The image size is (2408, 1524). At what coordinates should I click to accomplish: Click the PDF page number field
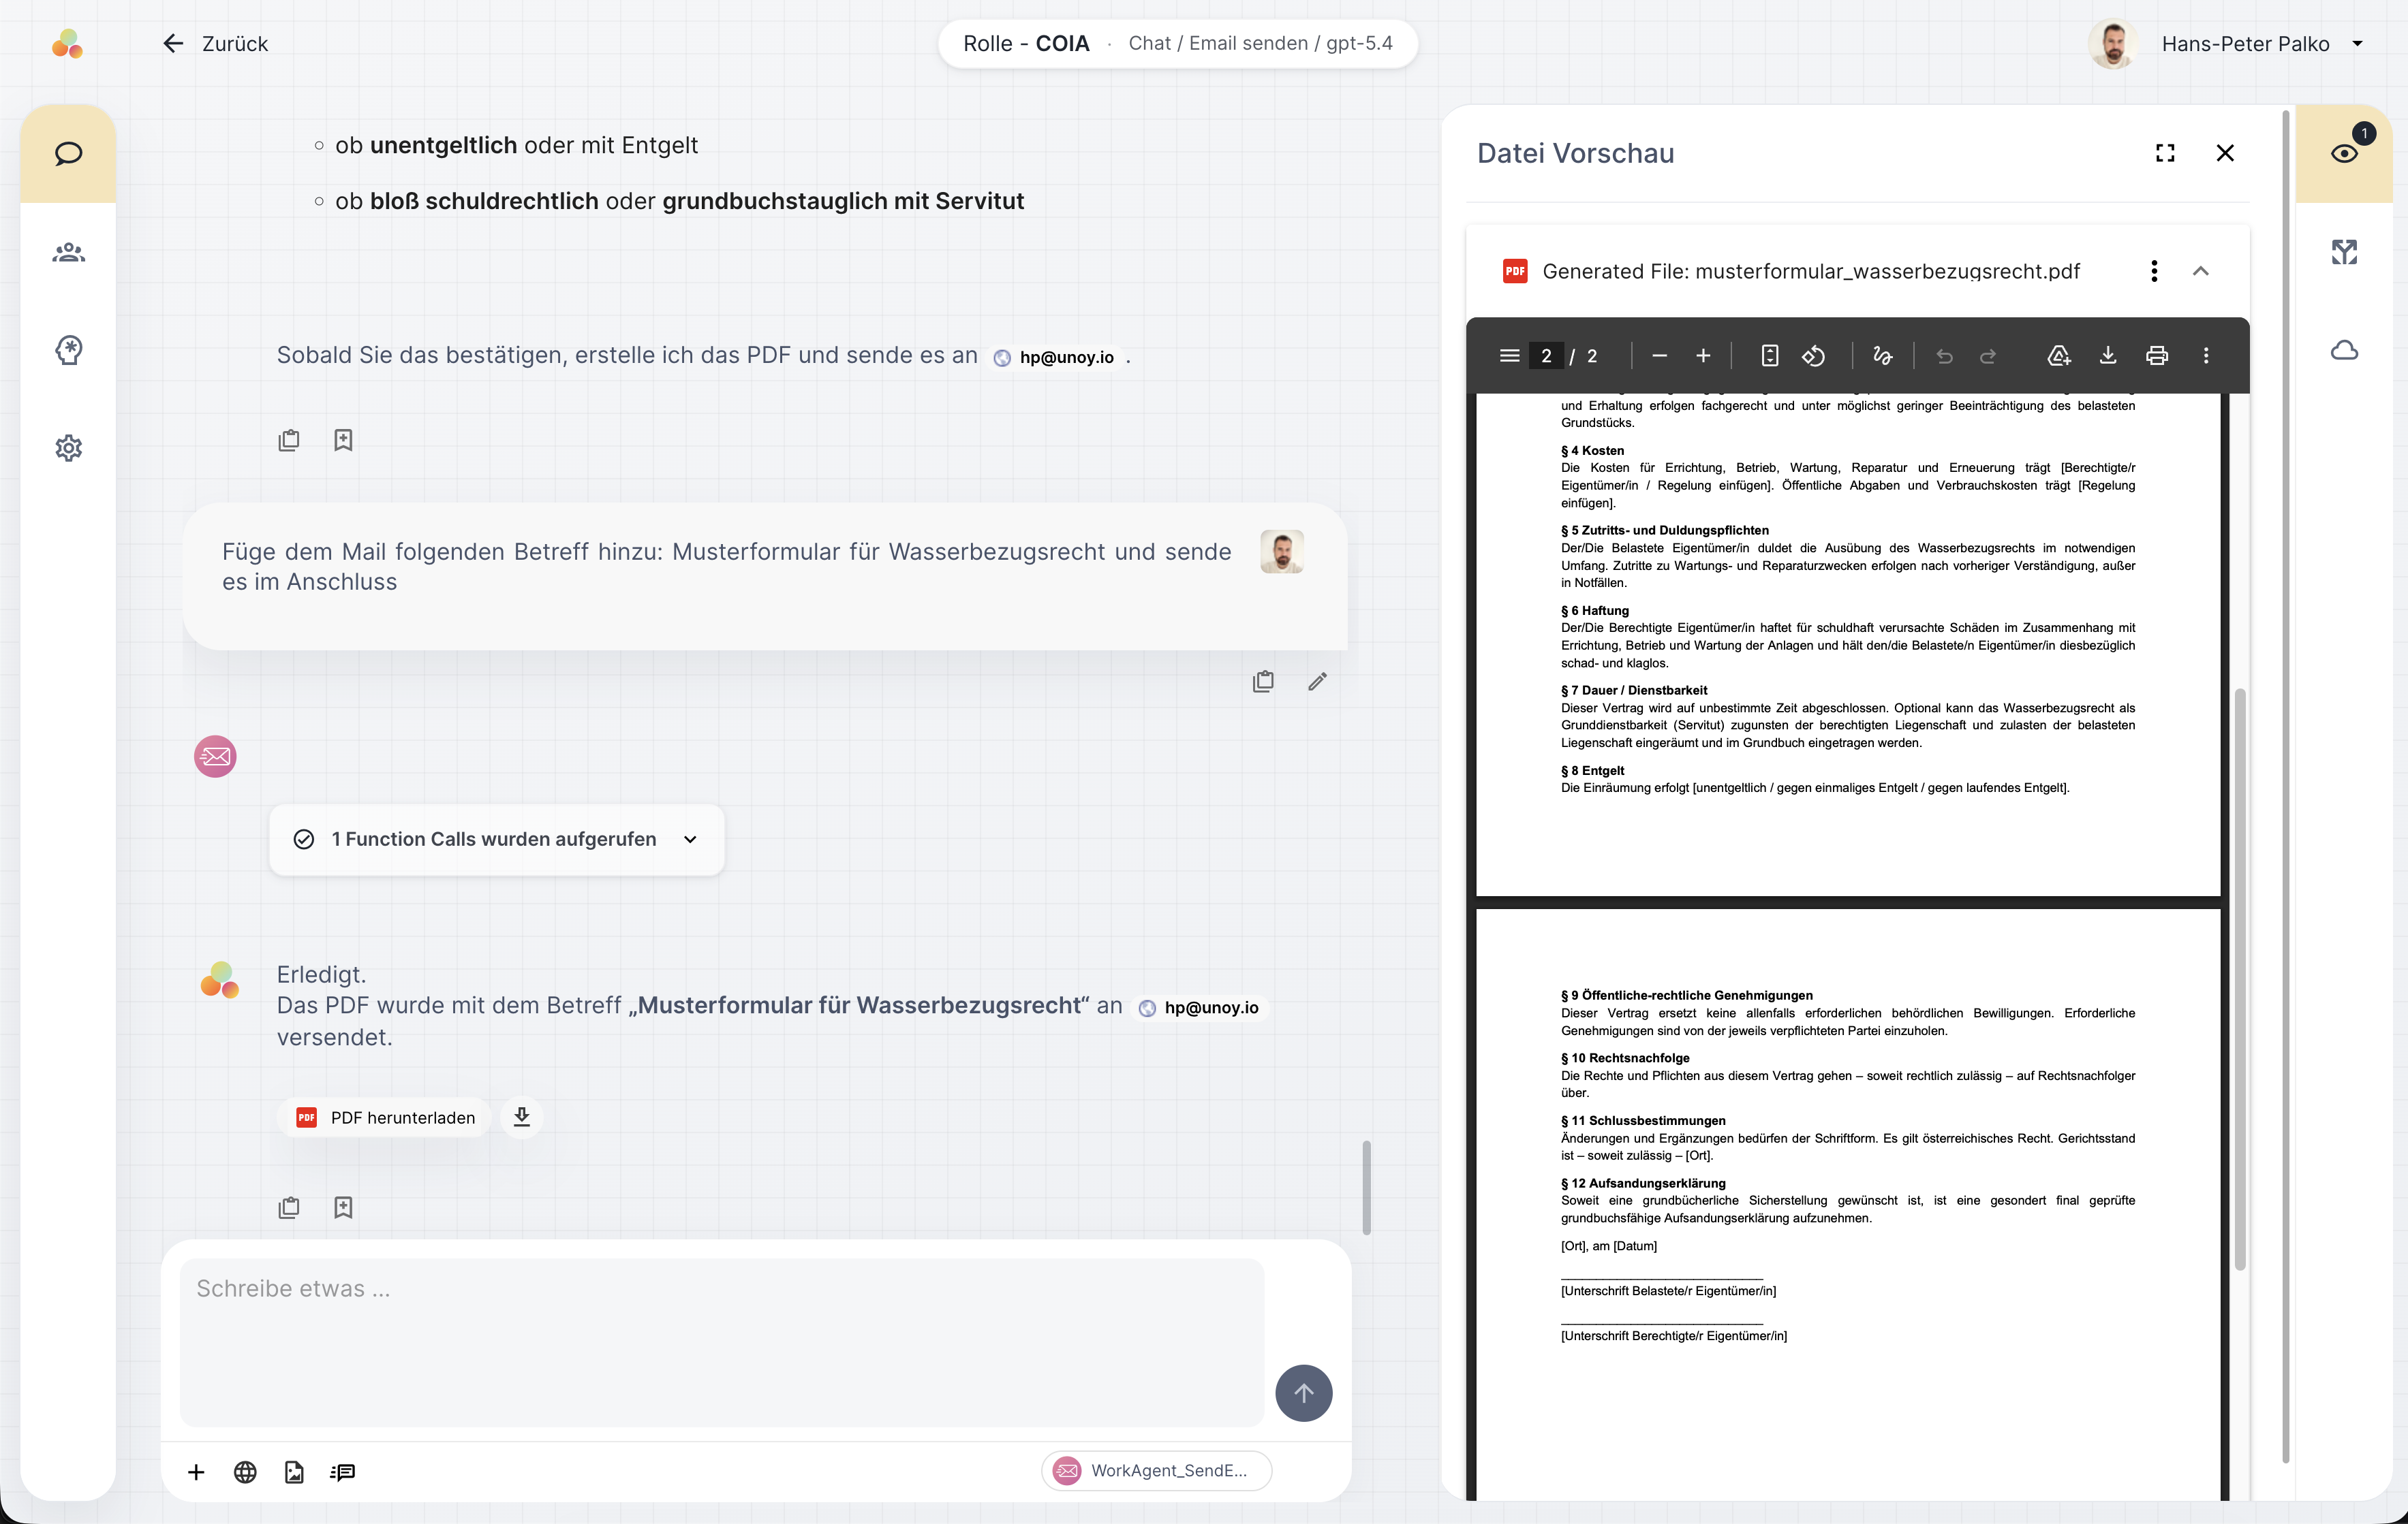pyautogui.click(x=1546, y=355)
